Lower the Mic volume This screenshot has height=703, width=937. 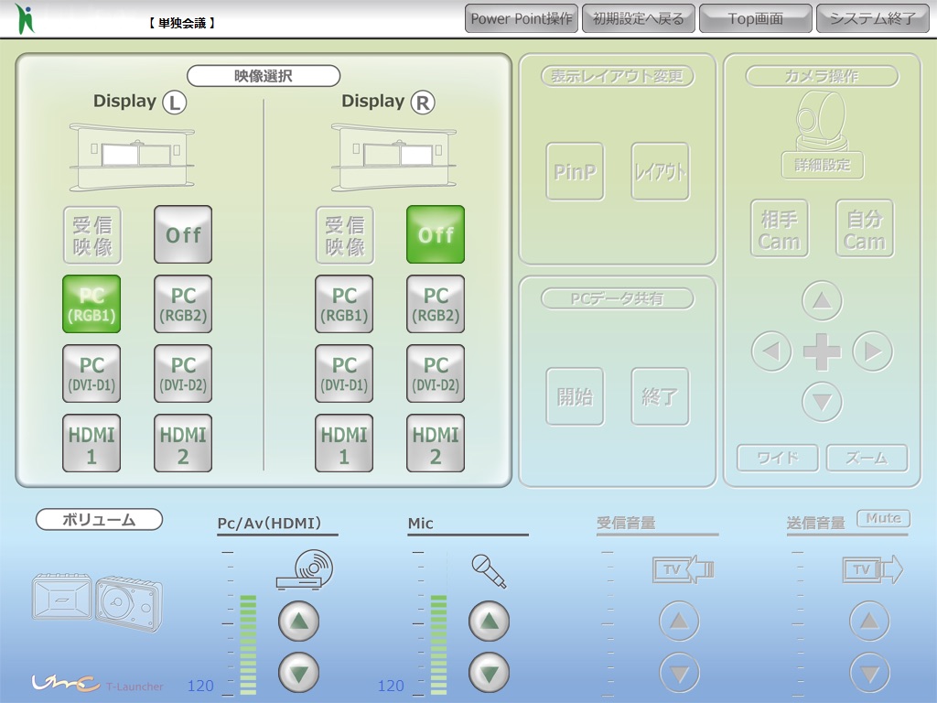(x=489, y=673)
